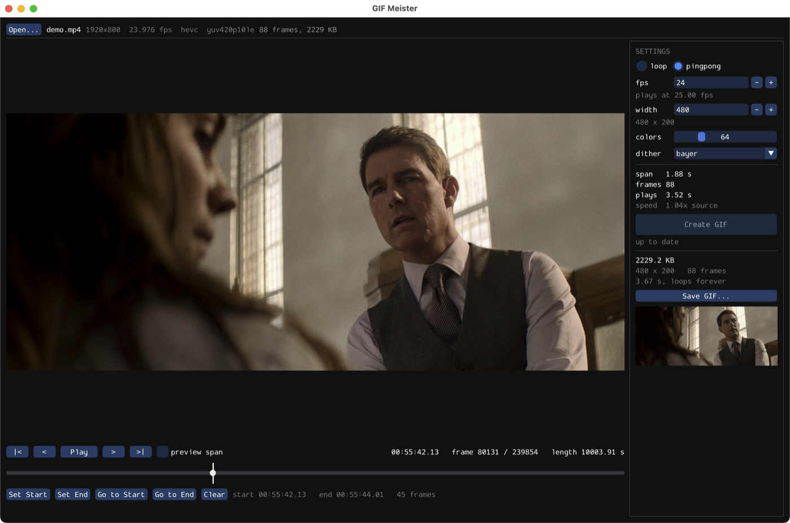This screenshot has height=523, width=790.
Task: Click the main video preview frame
Action: click(315, 241)
